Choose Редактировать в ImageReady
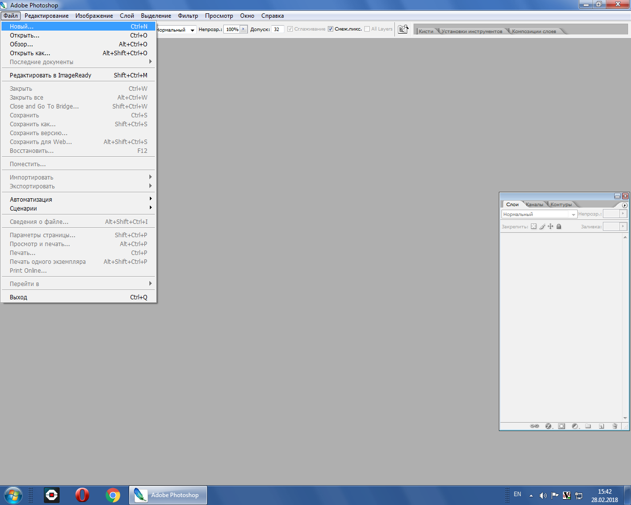The height and width of the screenshot is (505, 631). pos(78,75)
